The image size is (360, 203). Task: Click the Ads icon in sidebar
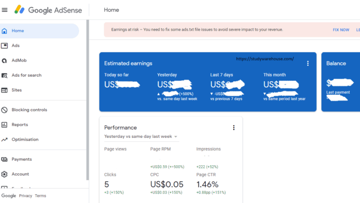(x=4, y=46)
